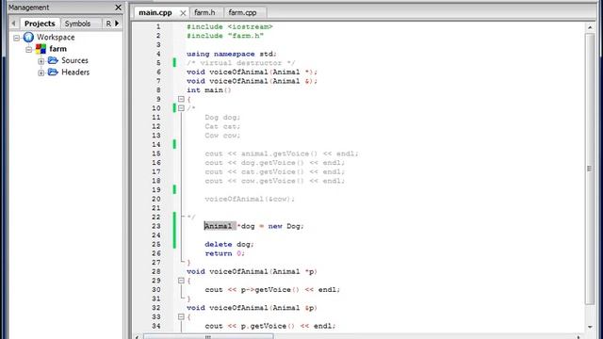Screen dimensions: 603x339
Task: Switch to the Projects tab
Action: tap(40, 24)
